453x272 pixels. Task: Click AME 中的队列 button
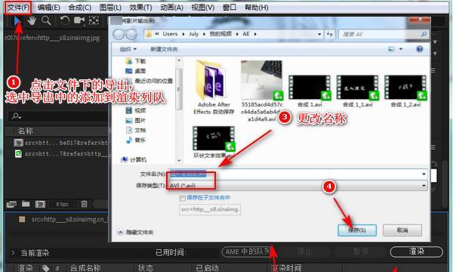248,252
